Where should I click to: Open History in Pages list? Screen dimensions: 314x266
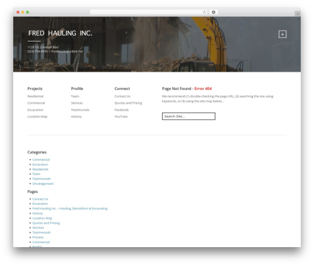click(38, 213)
